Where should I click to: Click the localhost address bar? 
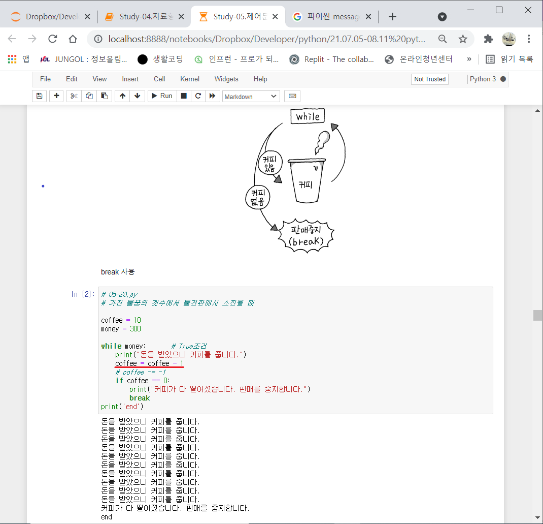point(266,39)
